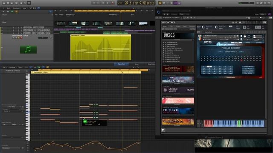
Task: Select the WATERFALL 1 marker
Action: click(70, 15)
